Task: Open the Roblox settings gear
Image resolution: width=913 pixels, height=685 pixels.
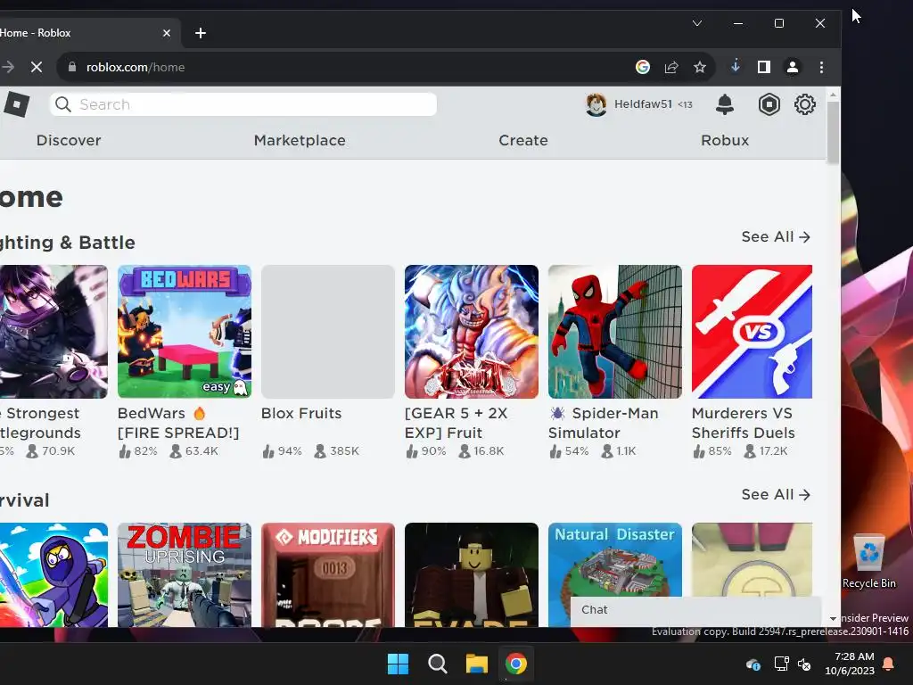Action: (805, 105)
